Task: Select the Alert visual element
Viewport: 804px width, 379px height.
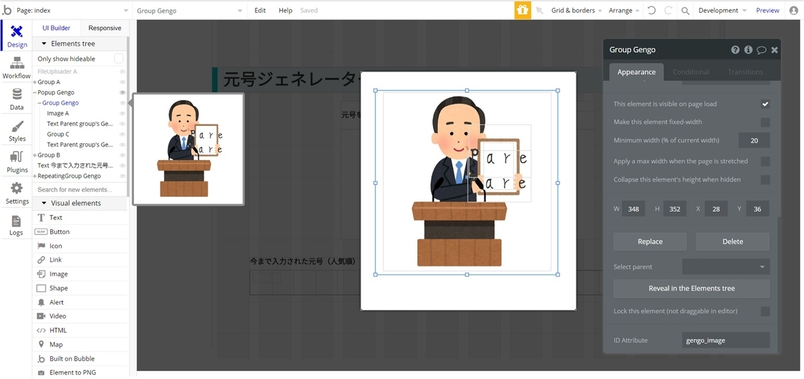Action: pyautogui.click(x=80, y=302)
